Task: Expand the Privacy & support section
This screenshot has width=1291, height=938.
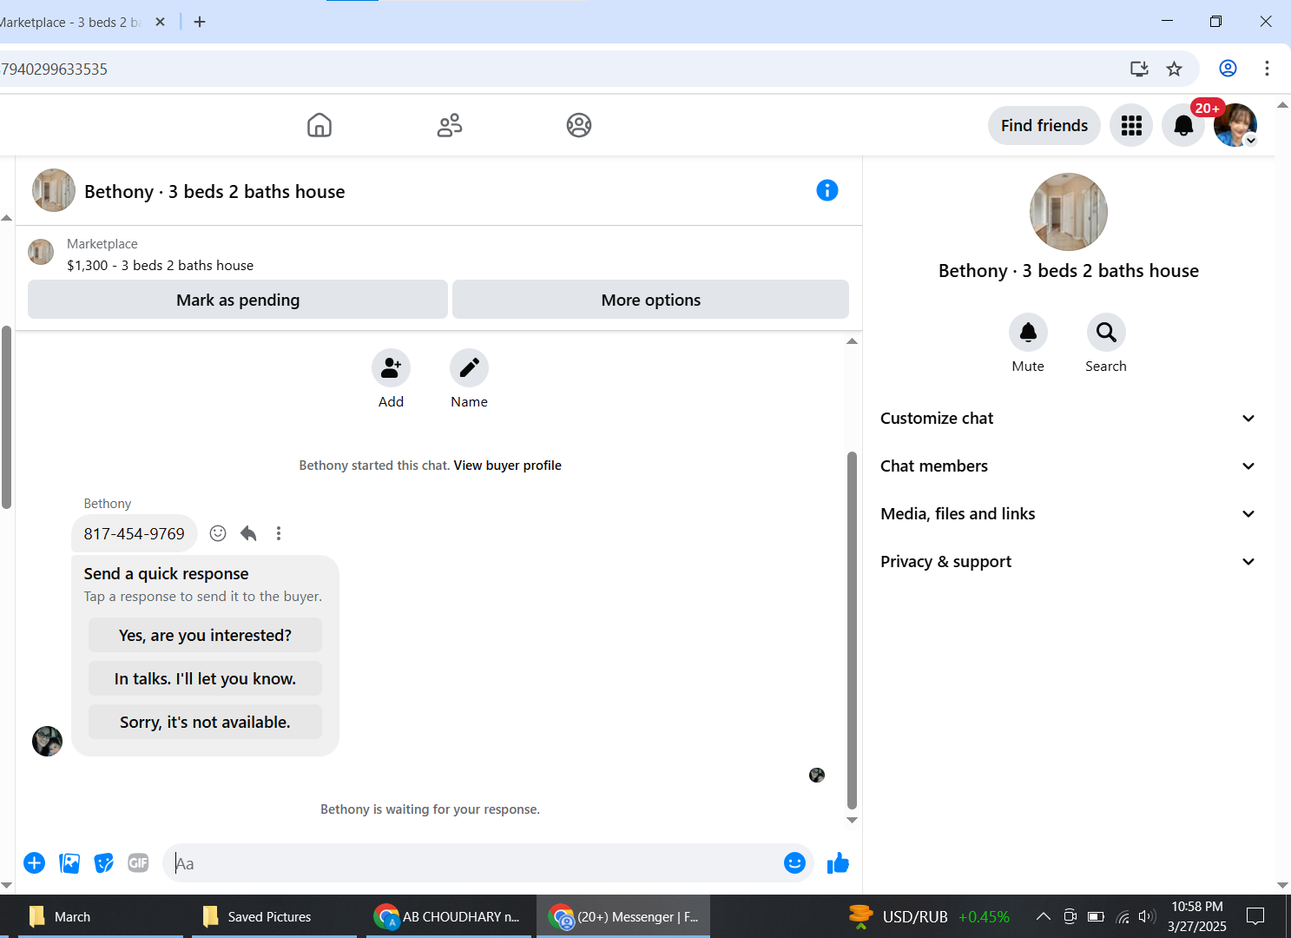Action: tap(1068, 562)
